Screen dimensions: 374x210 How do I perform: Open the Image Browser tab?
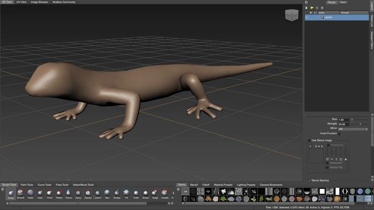[39, 2]
